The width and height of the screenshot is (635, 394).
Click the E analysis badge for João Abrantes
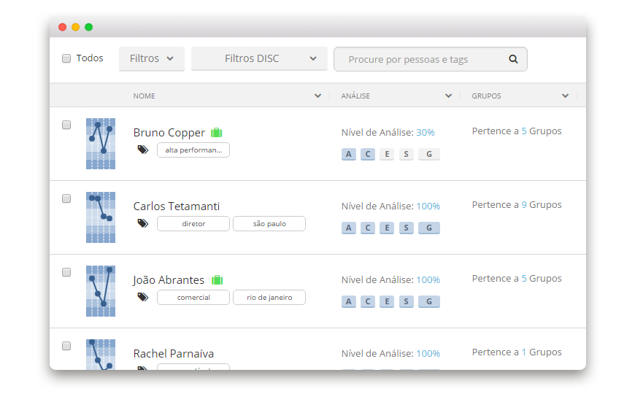click(x=387, y=301)
